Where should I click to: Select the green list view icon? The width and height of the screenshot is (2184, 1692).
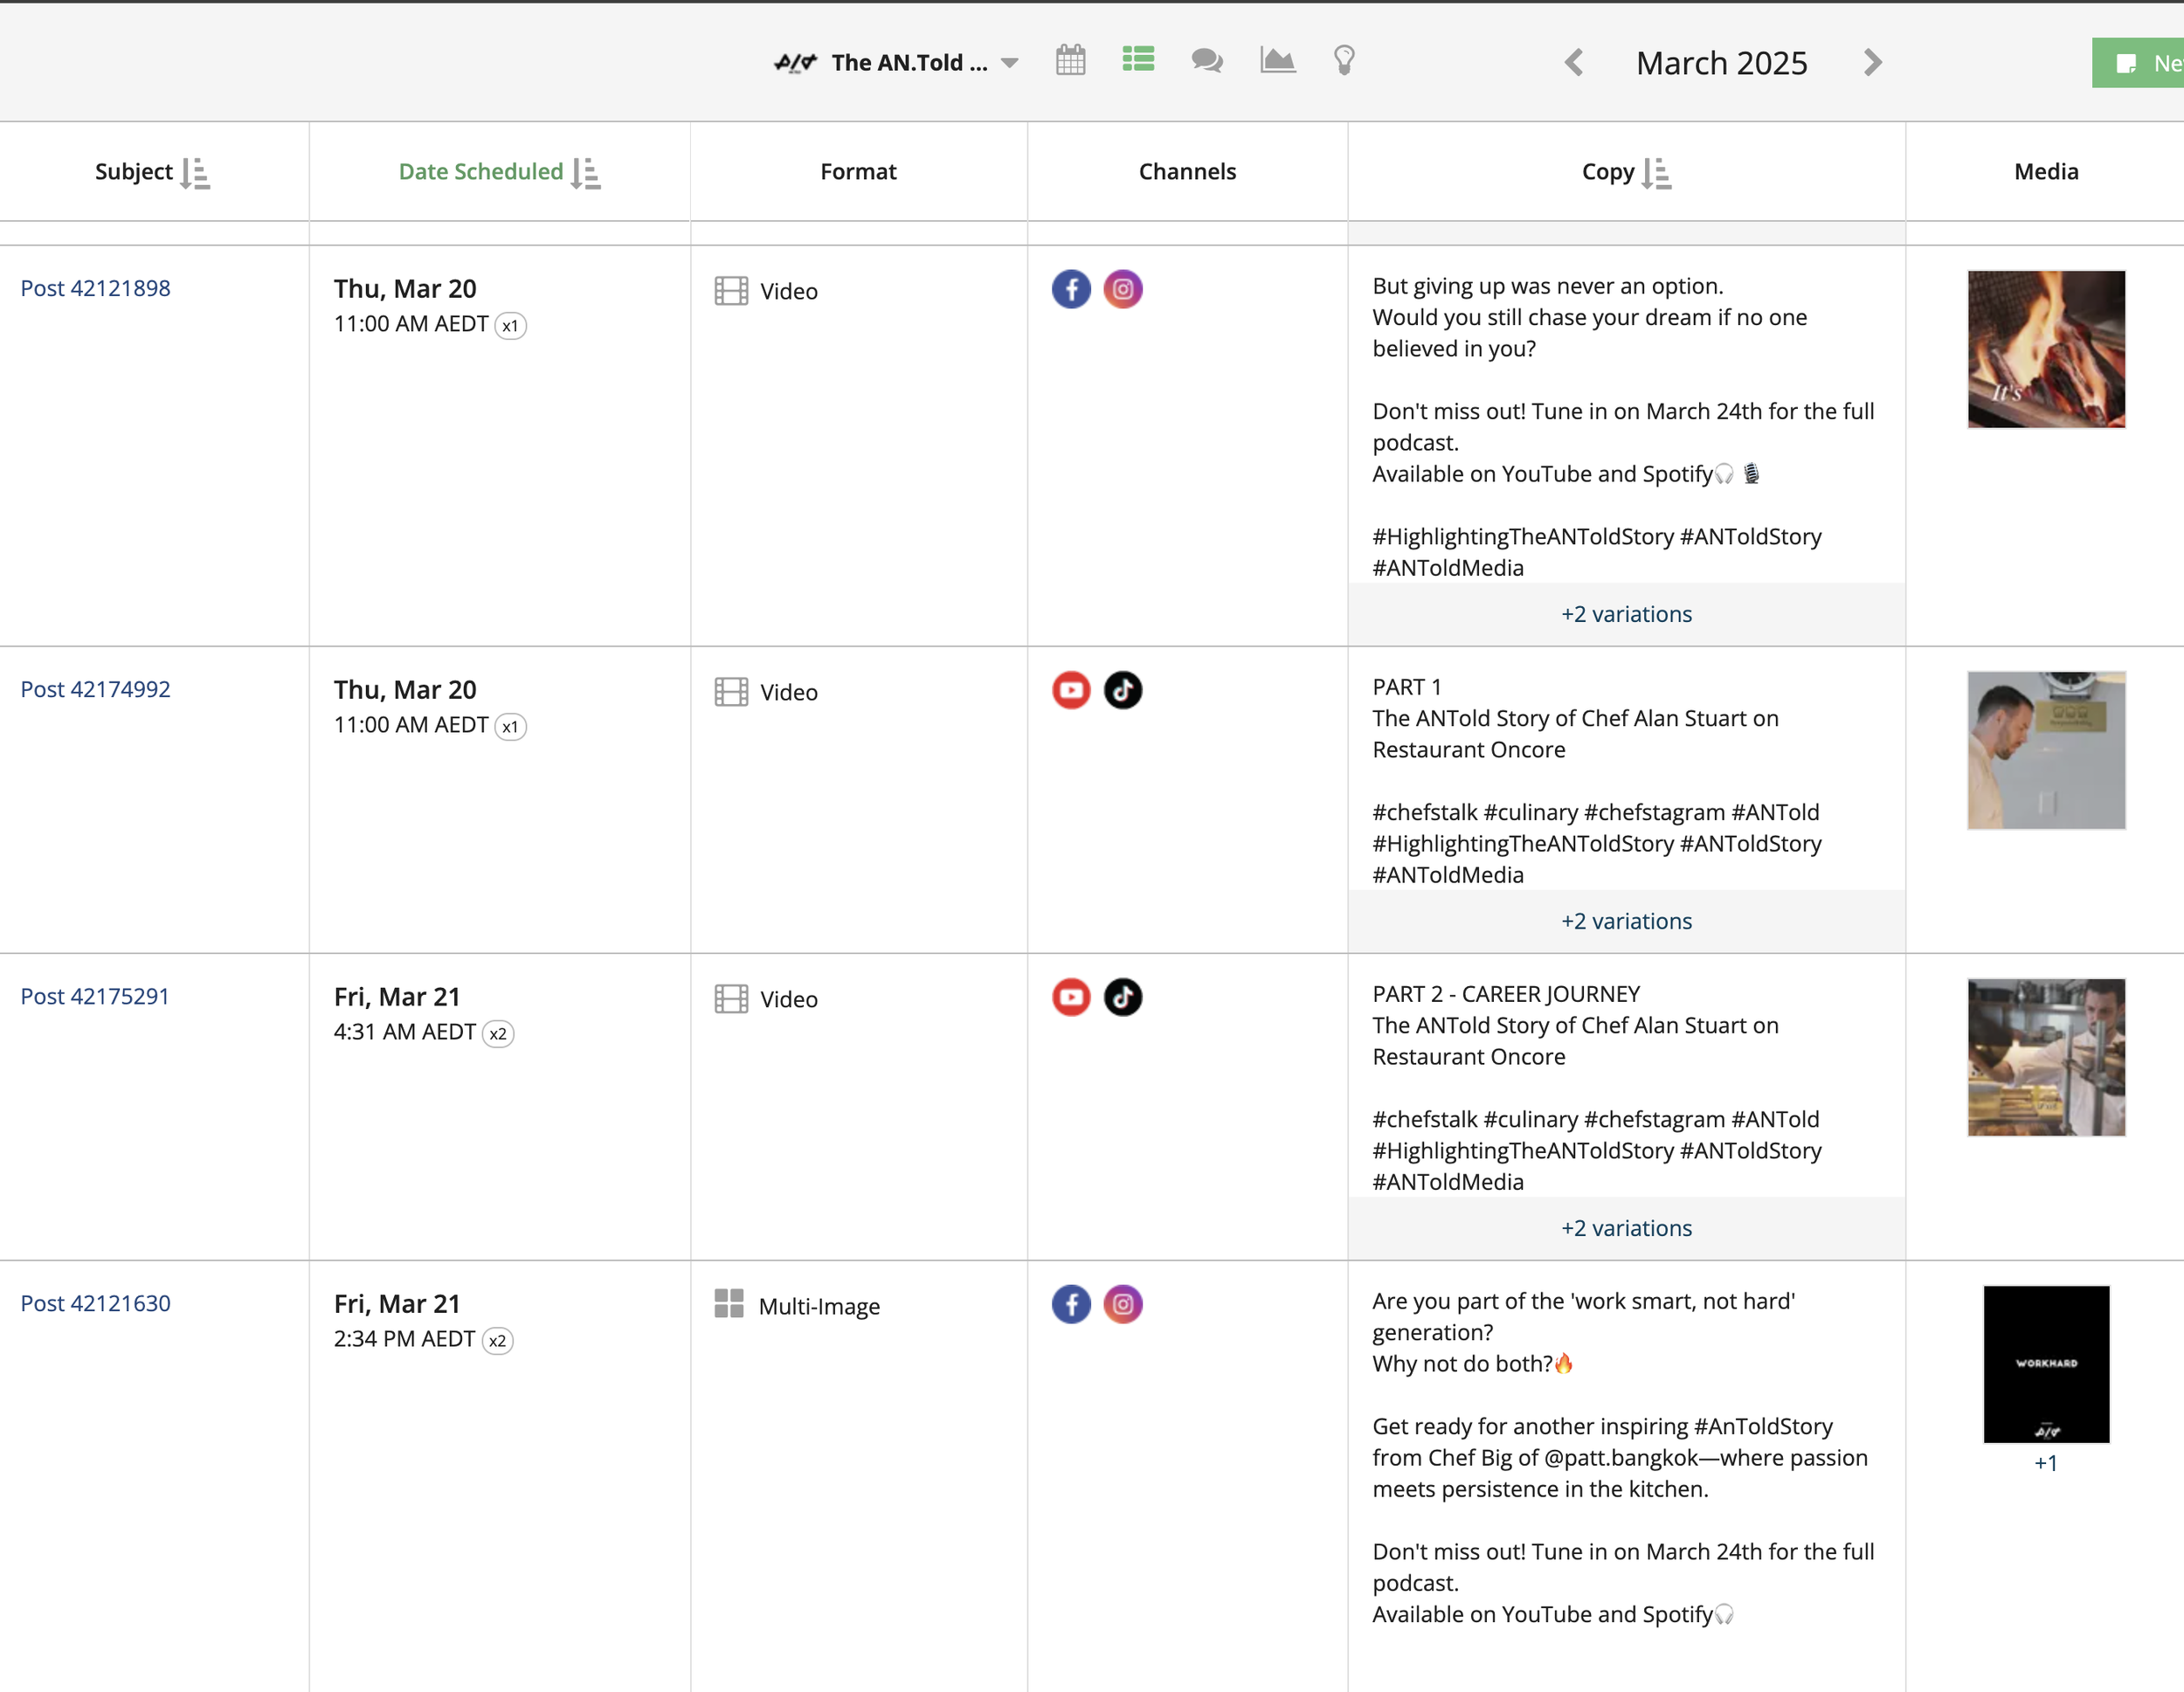1138,60
